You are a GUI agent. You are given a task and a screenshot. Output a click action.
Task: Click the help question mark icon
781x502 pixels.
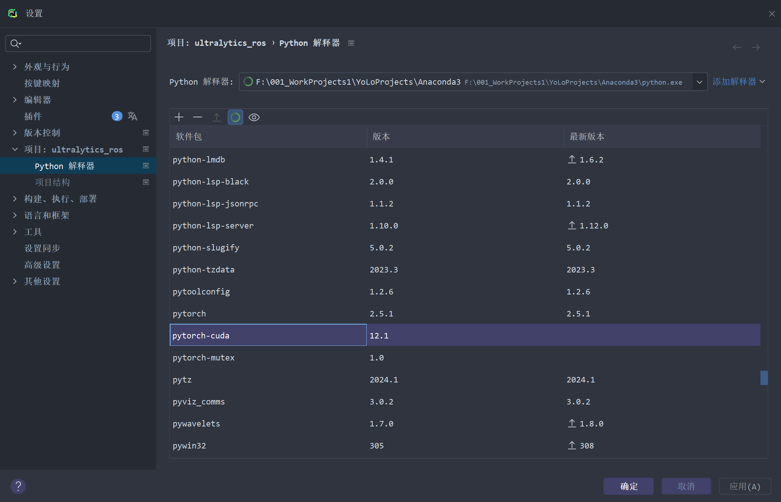pyautogui.click(x=18, y=486)
